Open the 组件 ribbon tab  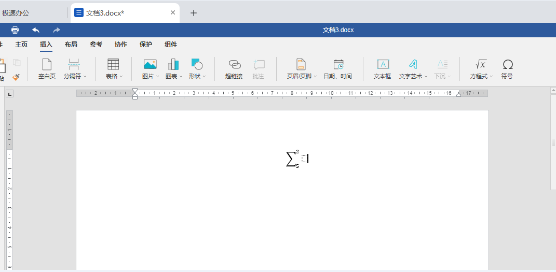click(171, 45)
